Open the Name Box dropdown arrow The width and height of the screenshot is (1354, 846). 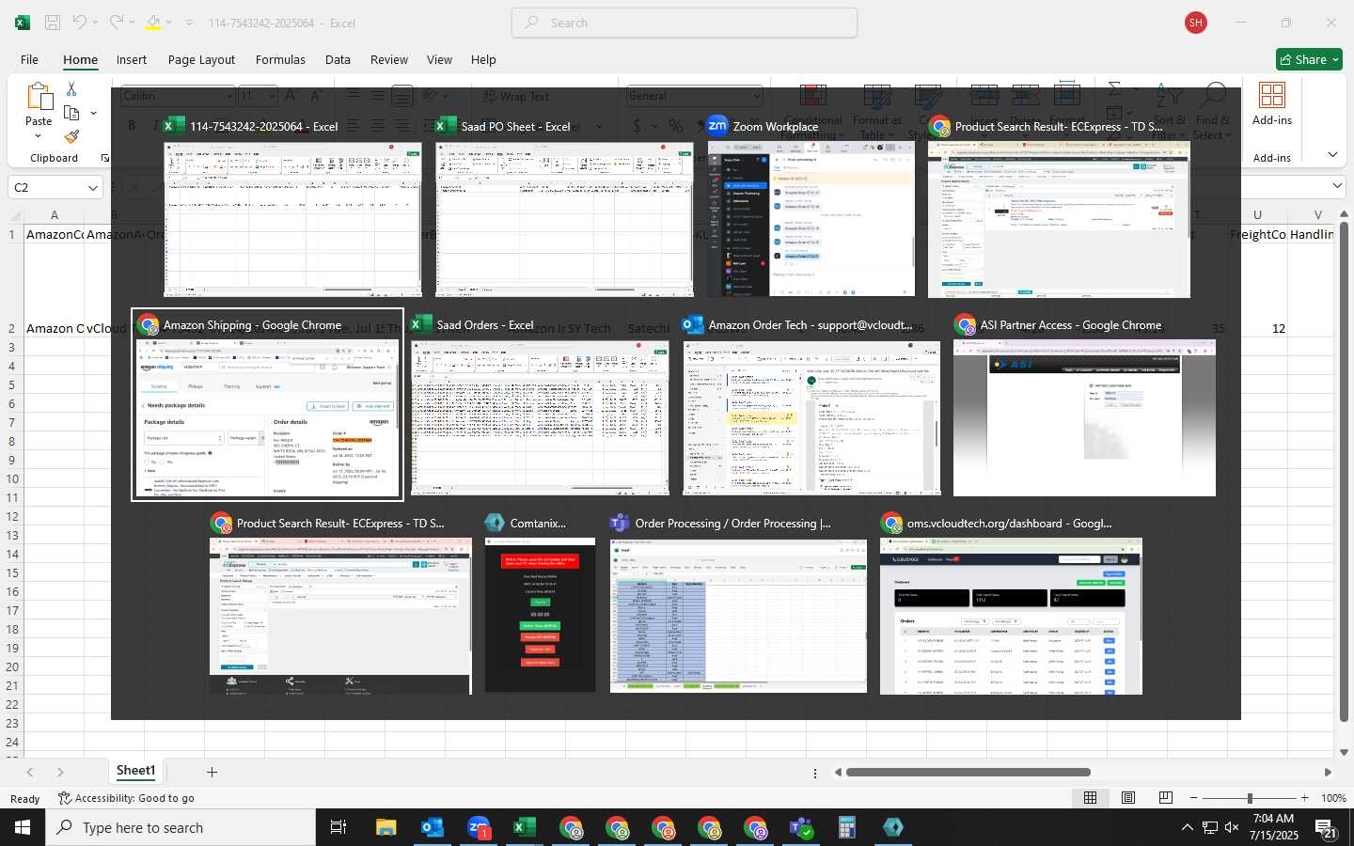(92, 188)
